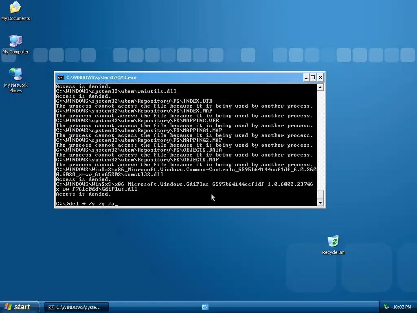417x313 pixels.
Task: Click the GdiPlus.dll line
Action: (x=186, y=187)
